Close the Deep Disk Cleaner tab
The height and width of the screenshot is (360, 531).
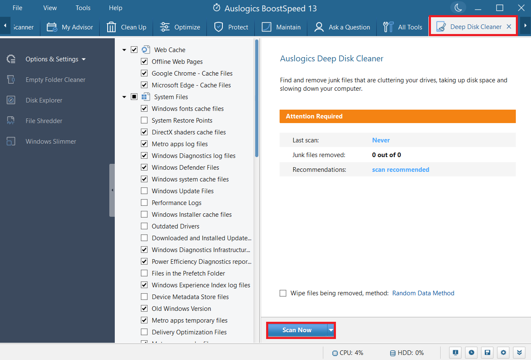(x=509, y=26)
